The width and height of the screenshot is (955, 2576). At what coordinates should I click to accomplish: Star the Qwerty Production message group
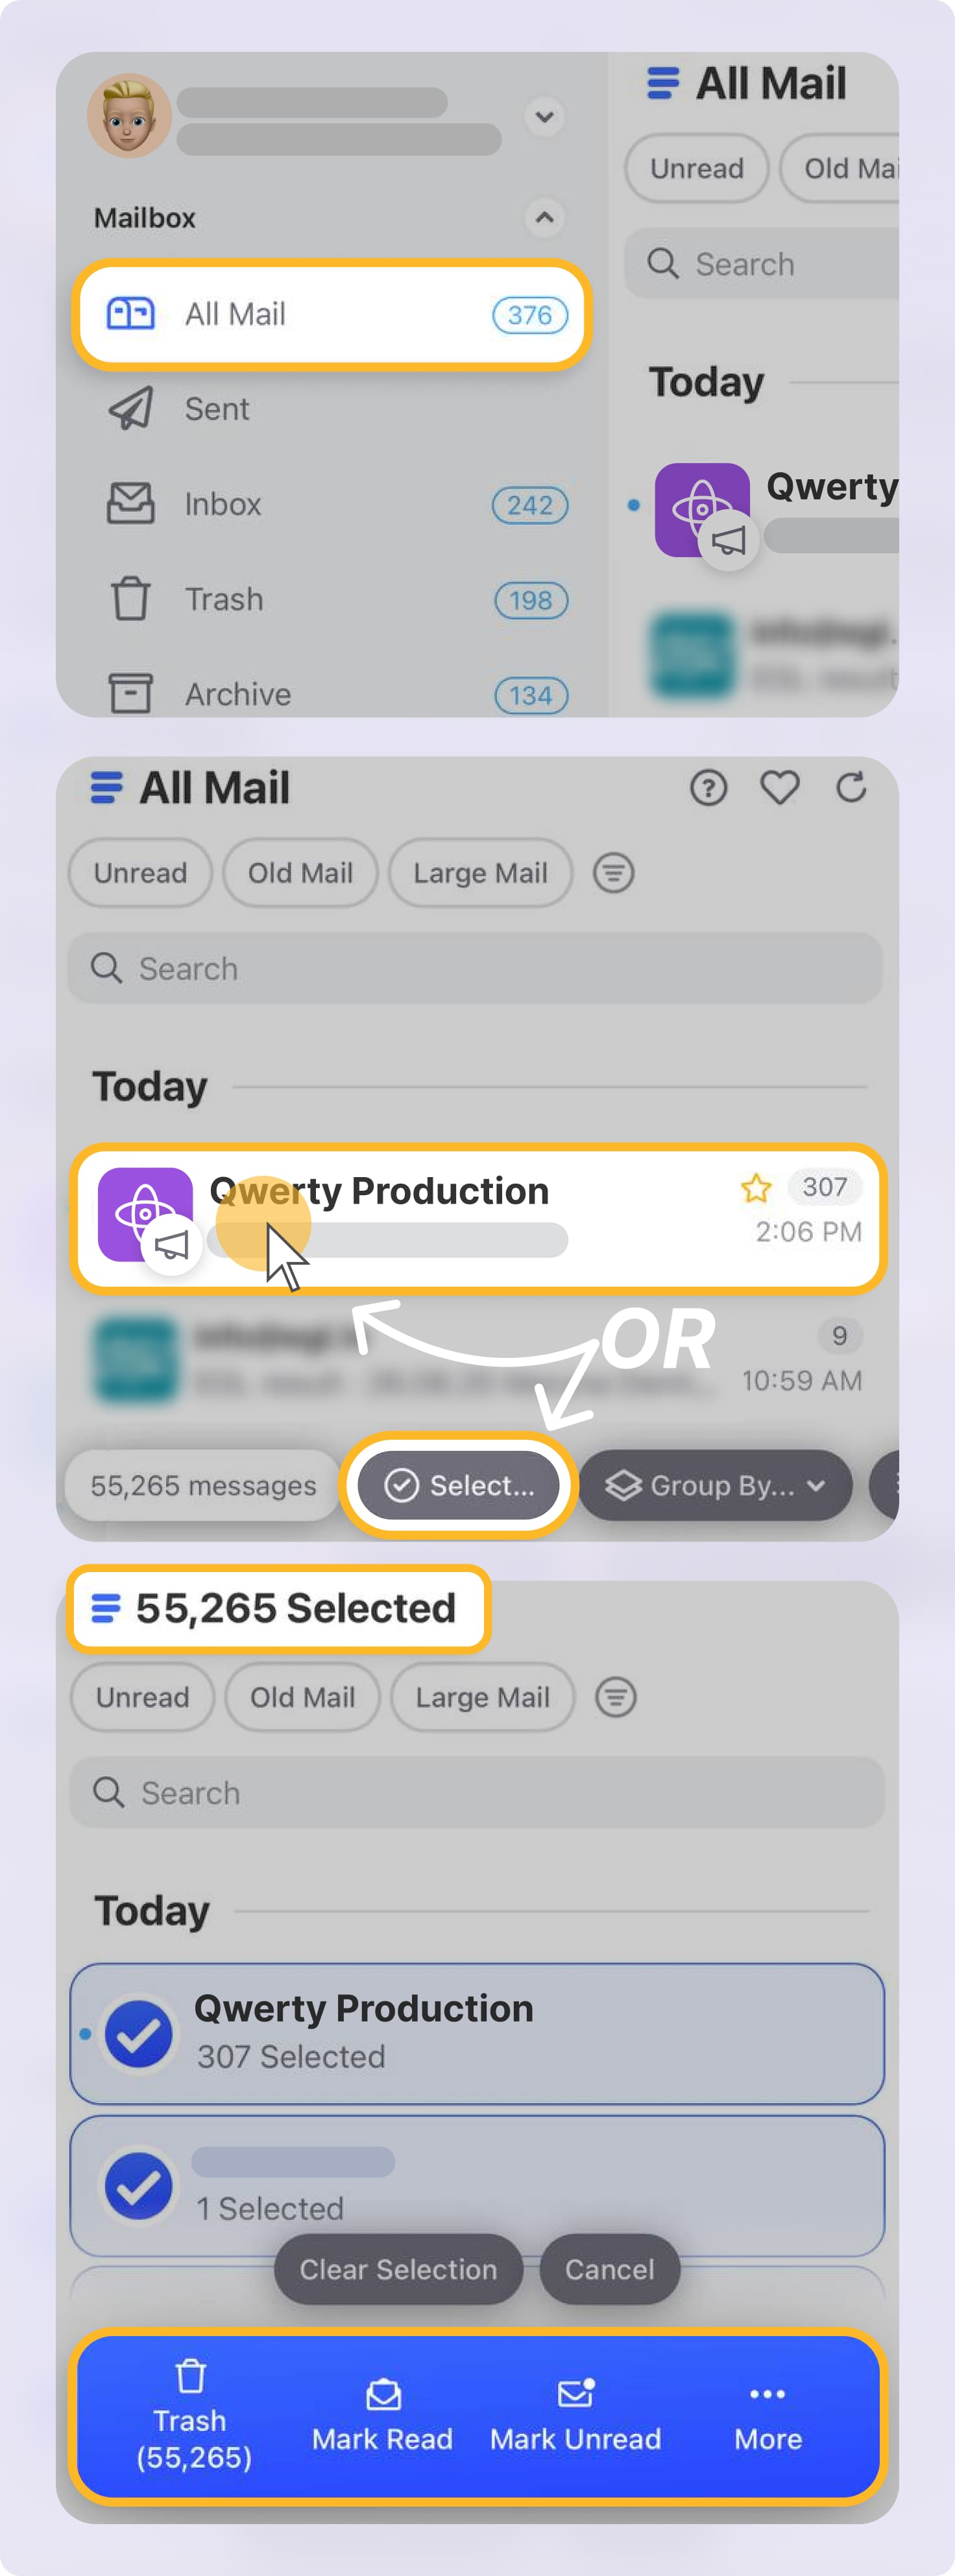coord(756,1188)
